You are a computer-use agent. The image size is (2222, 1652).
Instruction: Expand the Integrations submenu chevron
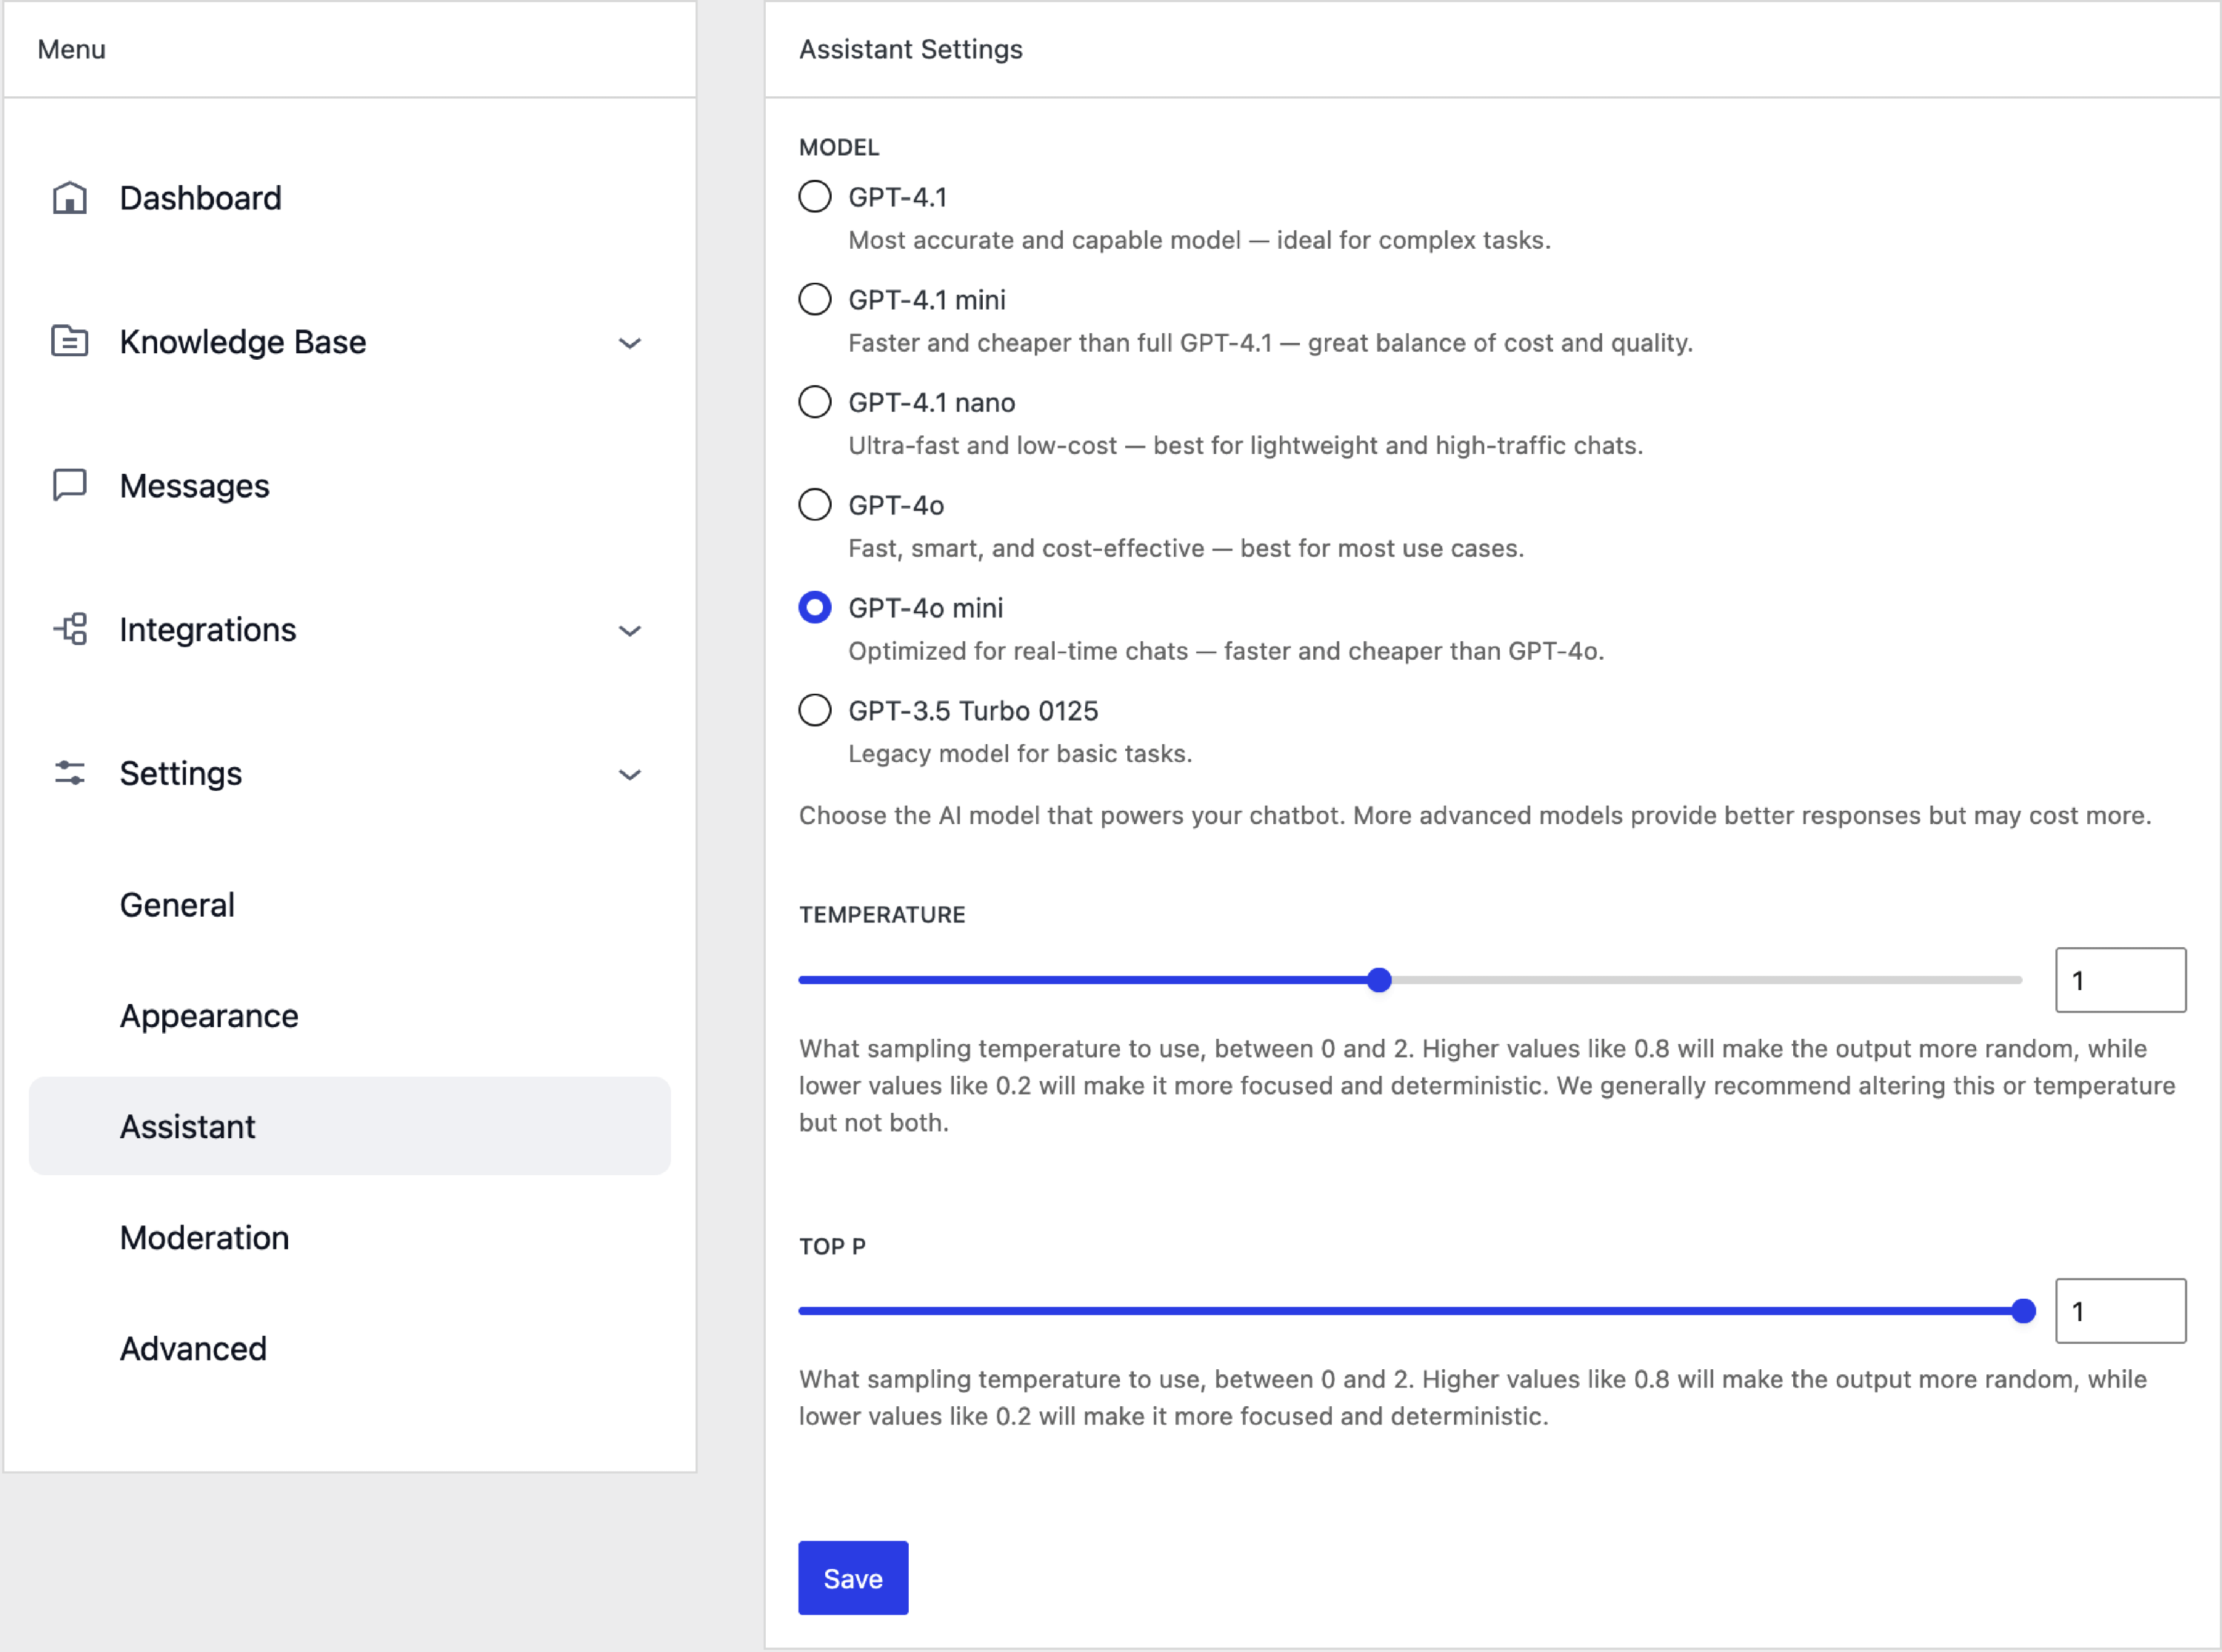629,630
